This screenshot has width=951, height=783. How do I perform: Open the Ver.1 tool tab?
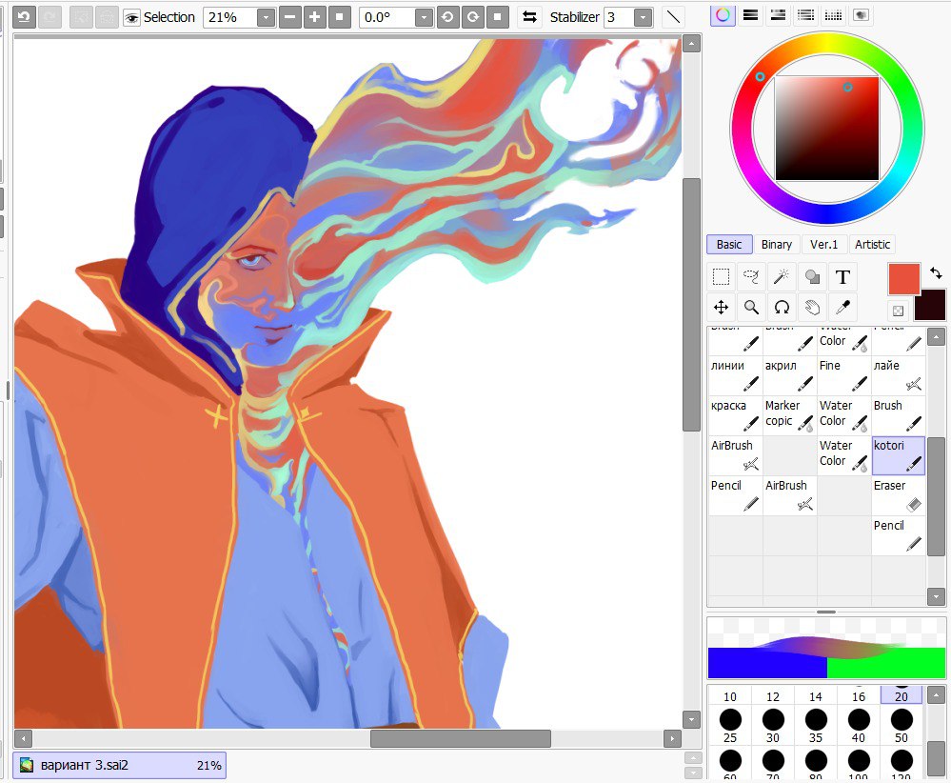tap(823, 244)
